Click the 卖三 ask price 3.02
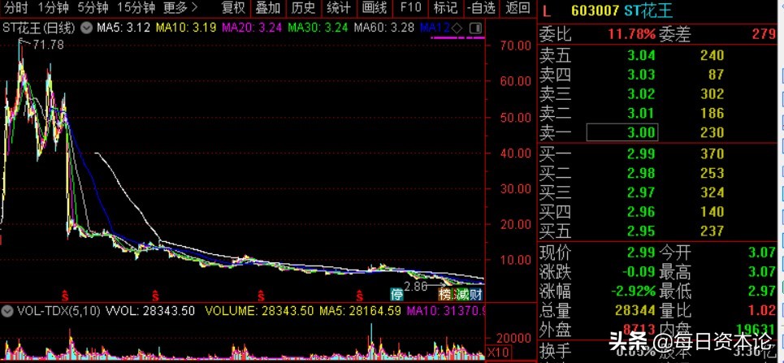 pos(641,93)
